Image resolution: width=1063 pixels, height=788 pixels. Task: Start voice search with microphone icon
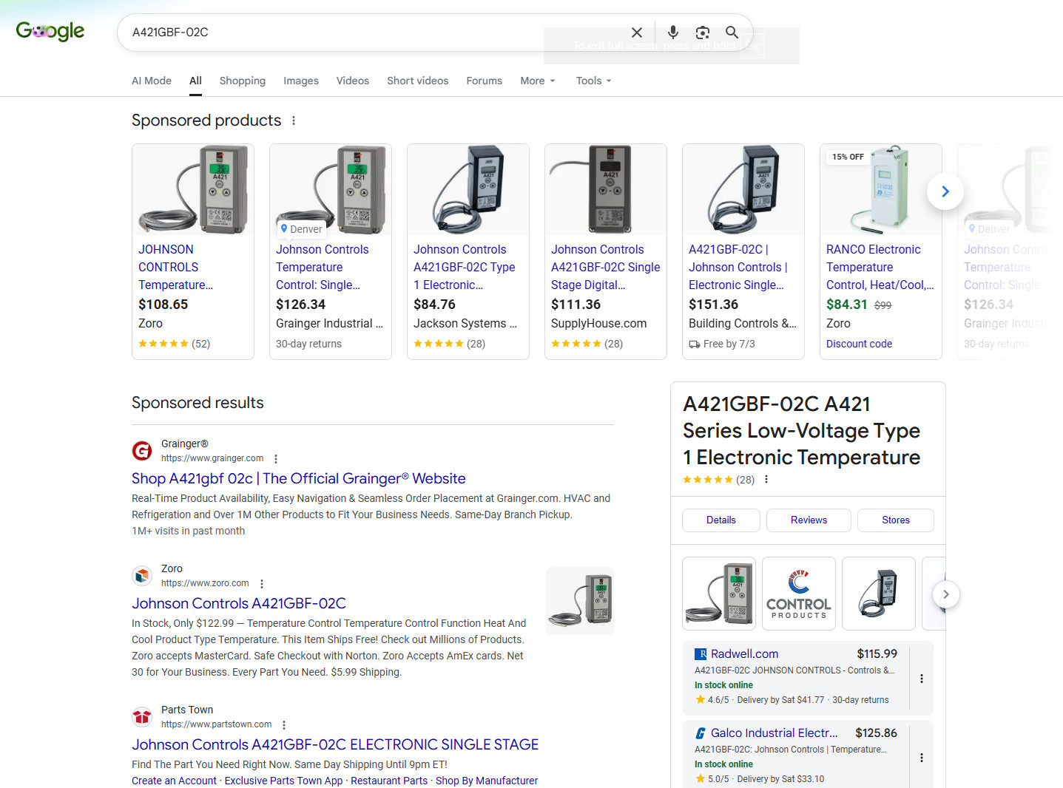pos(672,33)
